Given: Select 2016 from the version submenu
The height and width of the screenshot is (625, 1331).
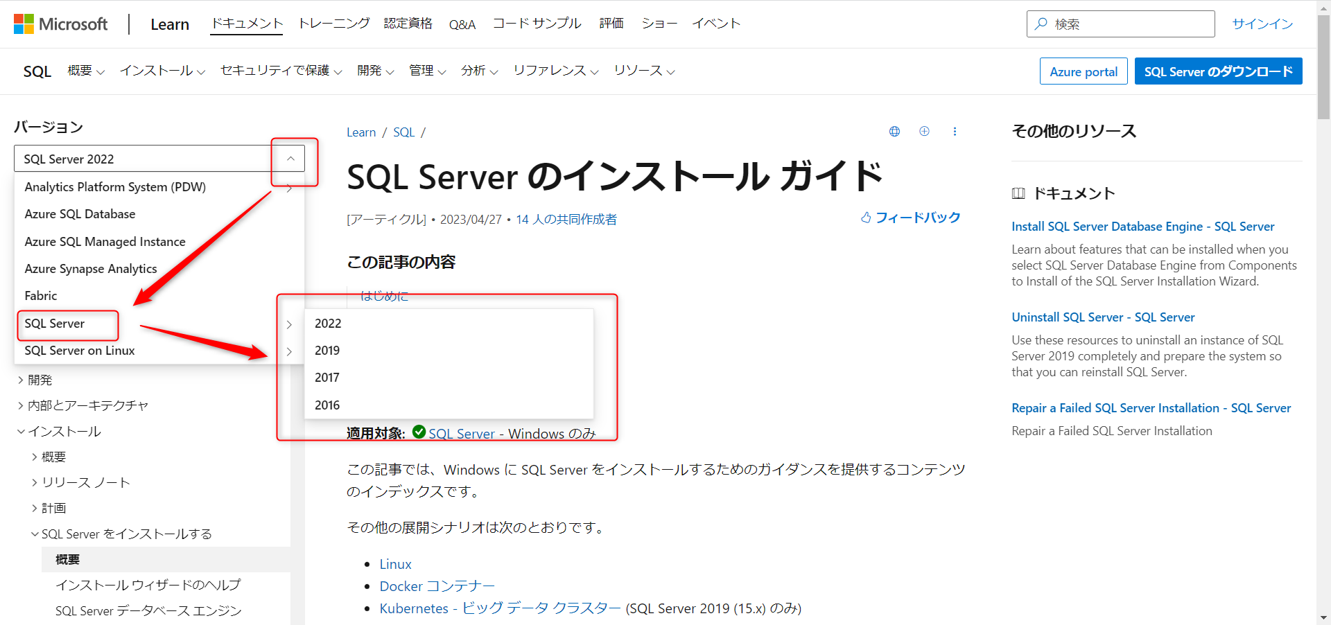Looking at the screenshot, I should click(x=327, y=405).
